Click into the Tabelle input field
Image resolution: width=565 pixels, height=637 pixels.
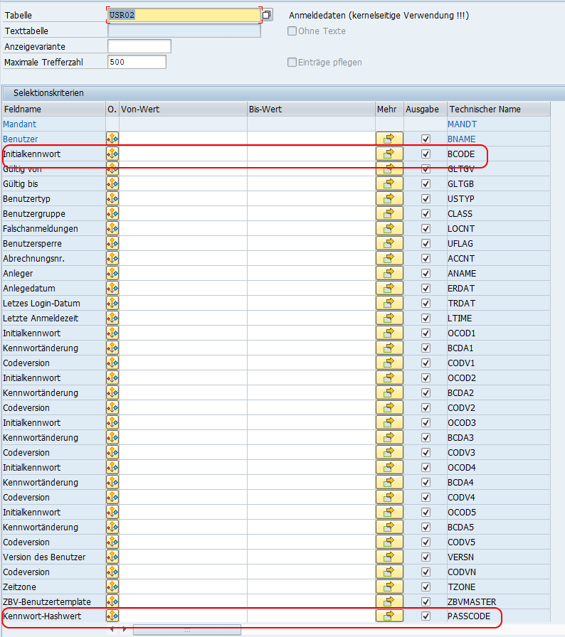coord(184,15)
